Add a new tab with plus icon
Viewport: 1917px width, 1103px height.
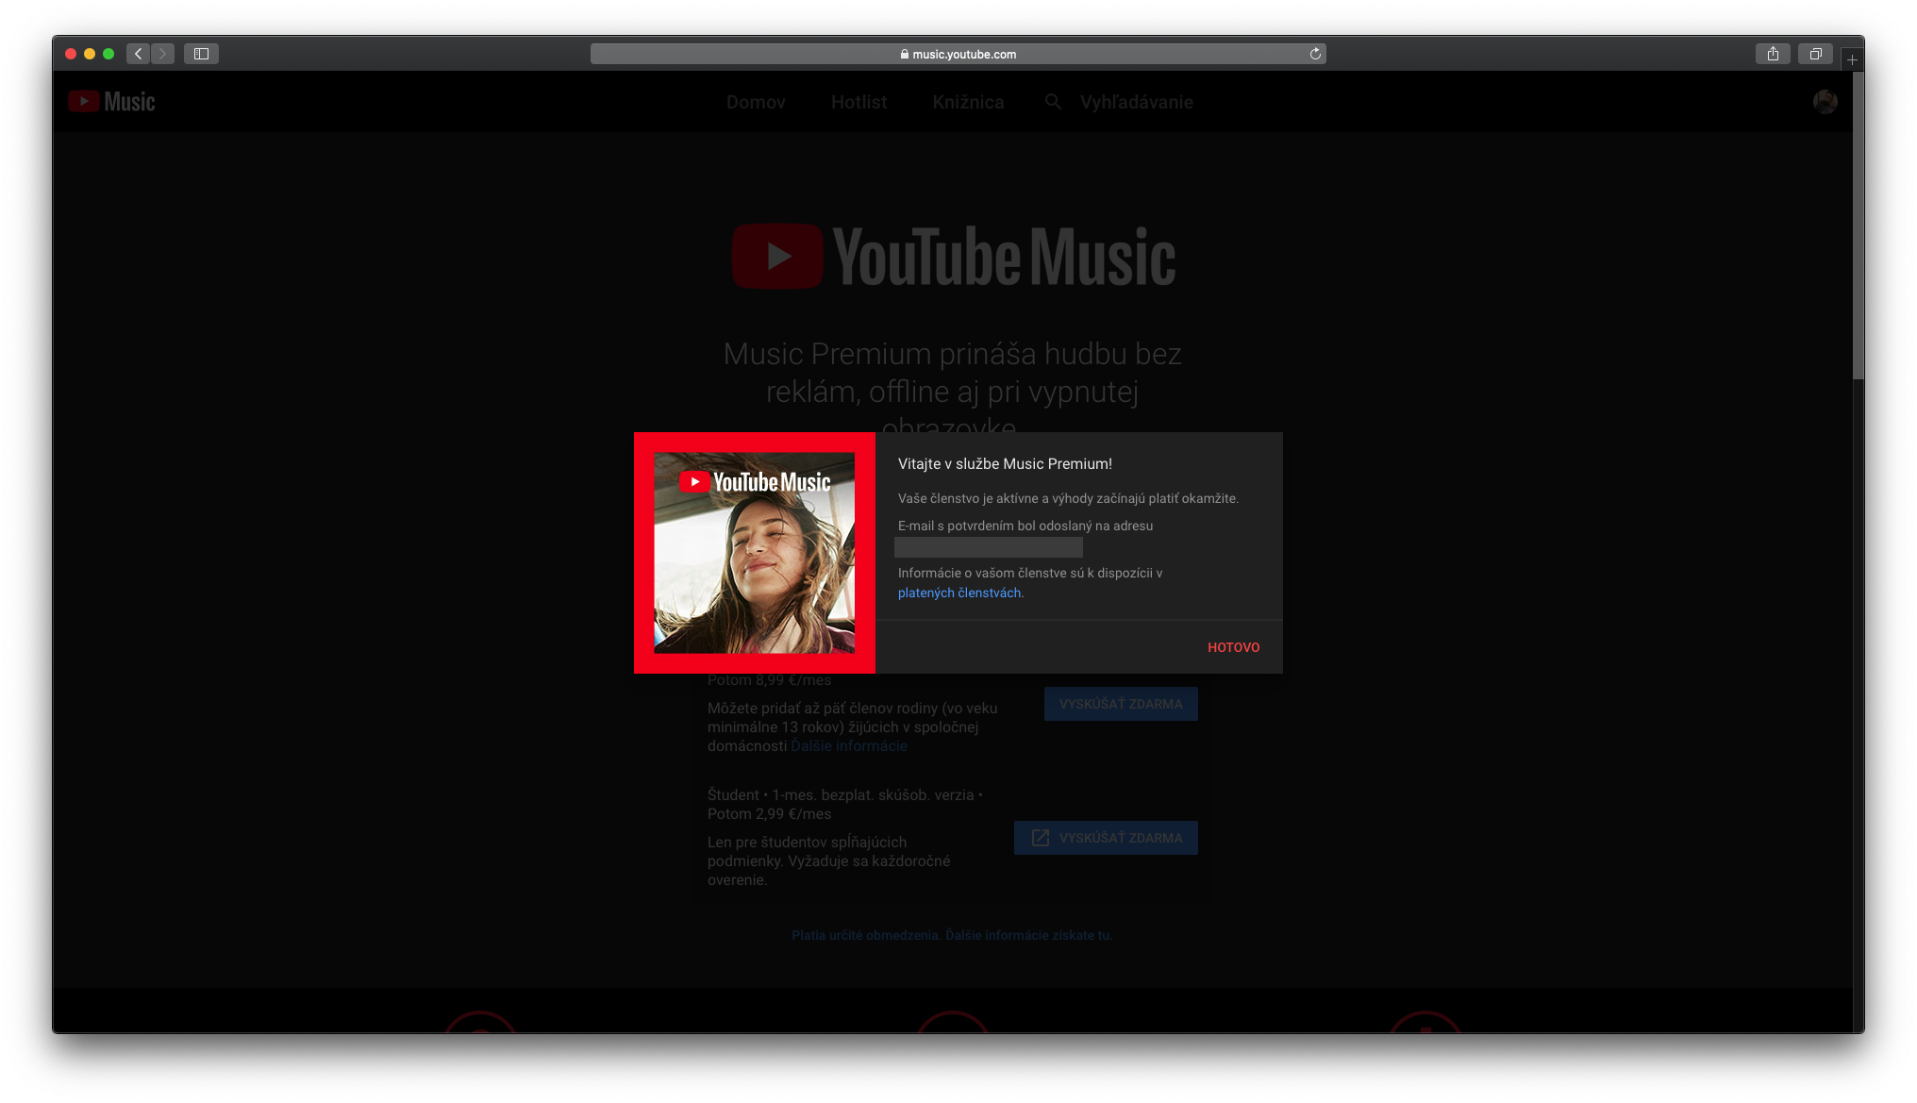tap(1852, 59)
